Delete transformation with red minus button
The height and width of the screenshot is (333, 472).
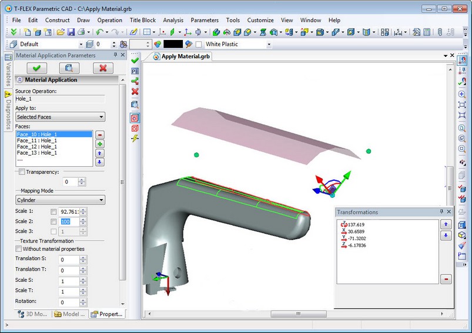point(446,279)
